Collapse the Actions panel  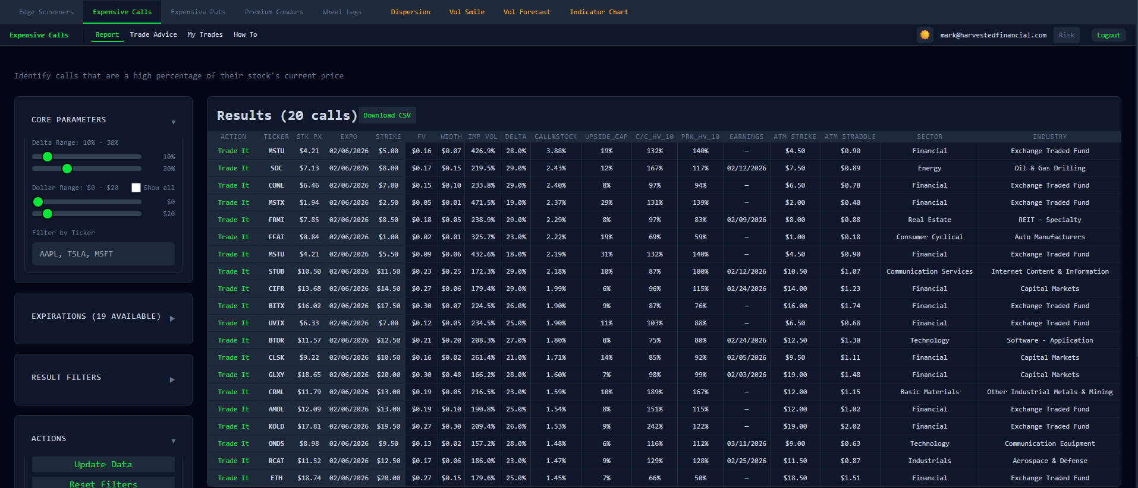point(174,441)
